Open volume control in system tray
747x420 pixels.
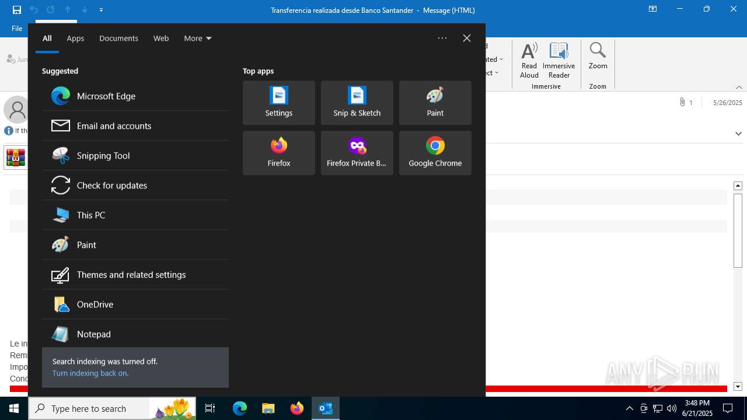[672, 408]
